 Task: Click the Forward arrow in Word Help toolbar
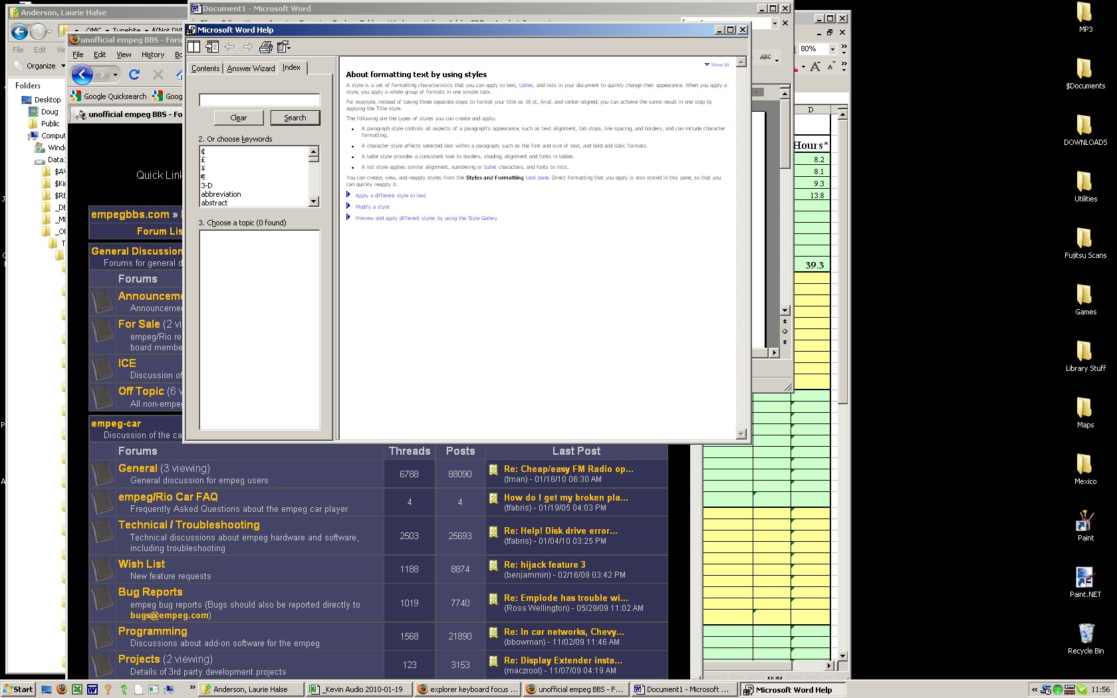[247, 47]
